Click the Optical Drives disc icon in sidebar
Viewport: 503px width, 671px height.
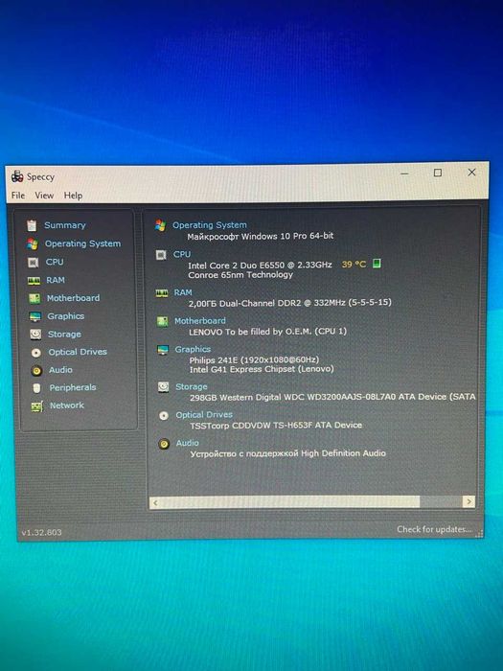pos(36,353)
